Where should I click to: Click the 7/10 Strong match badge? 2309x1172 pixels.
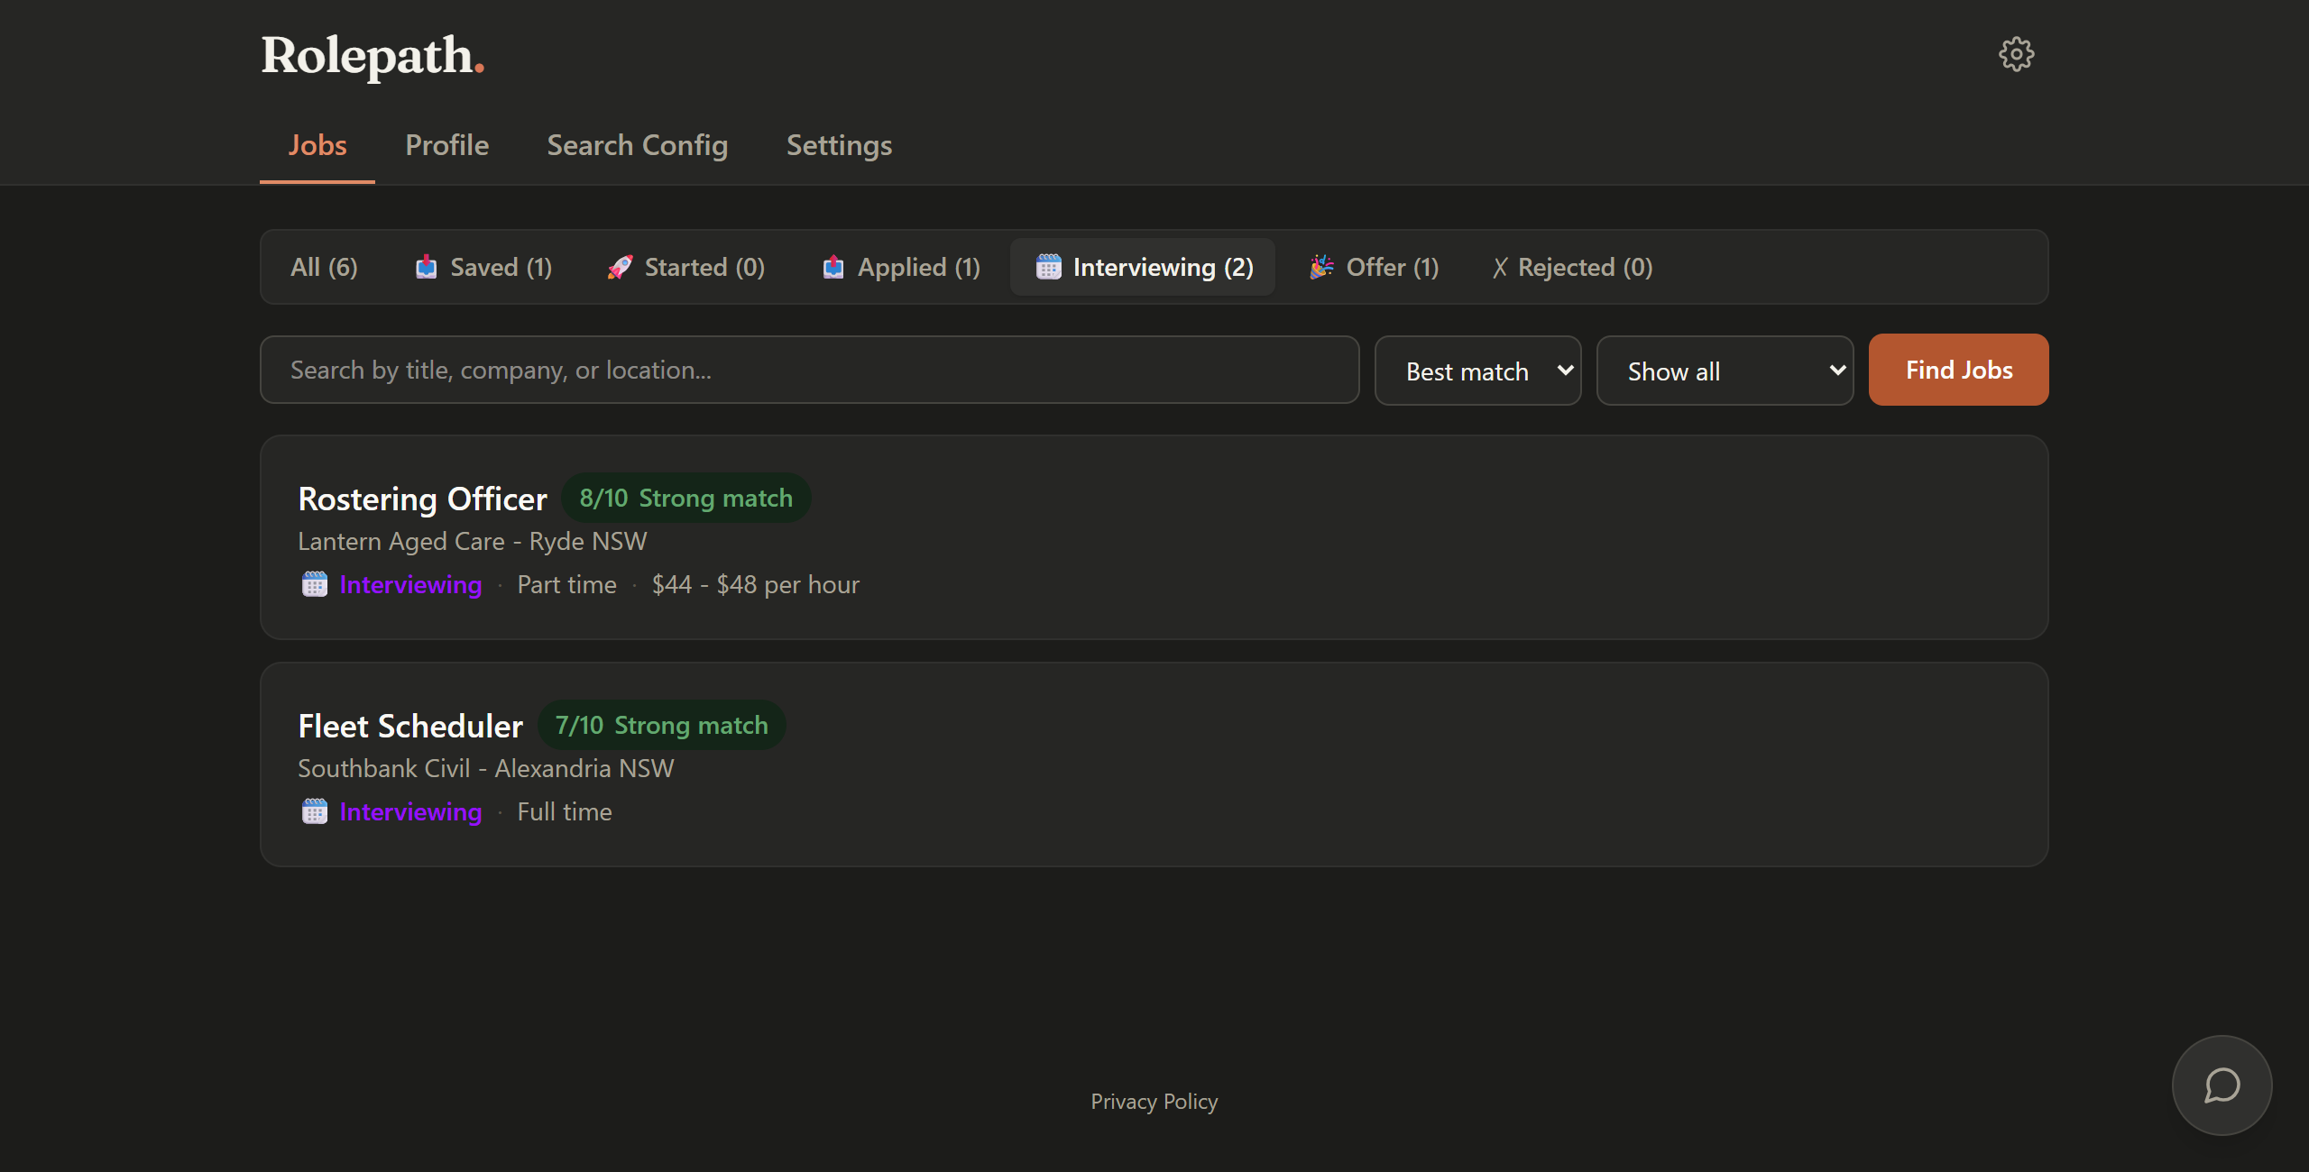[661, 725]
